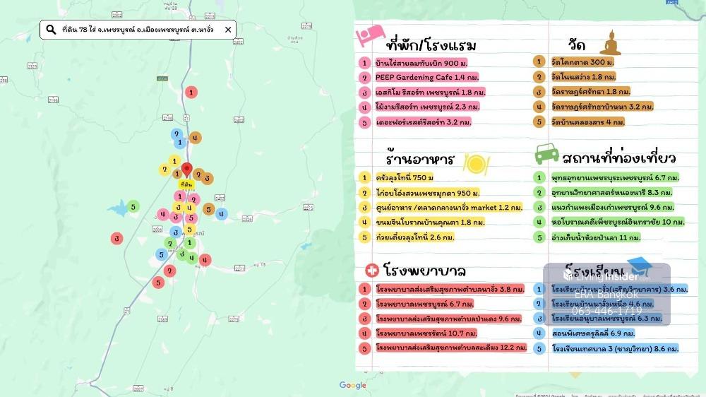Open the ที่พัก/โรงแรม section heading
The height and width of the screenshot is (397, 706).
[431, 46]
